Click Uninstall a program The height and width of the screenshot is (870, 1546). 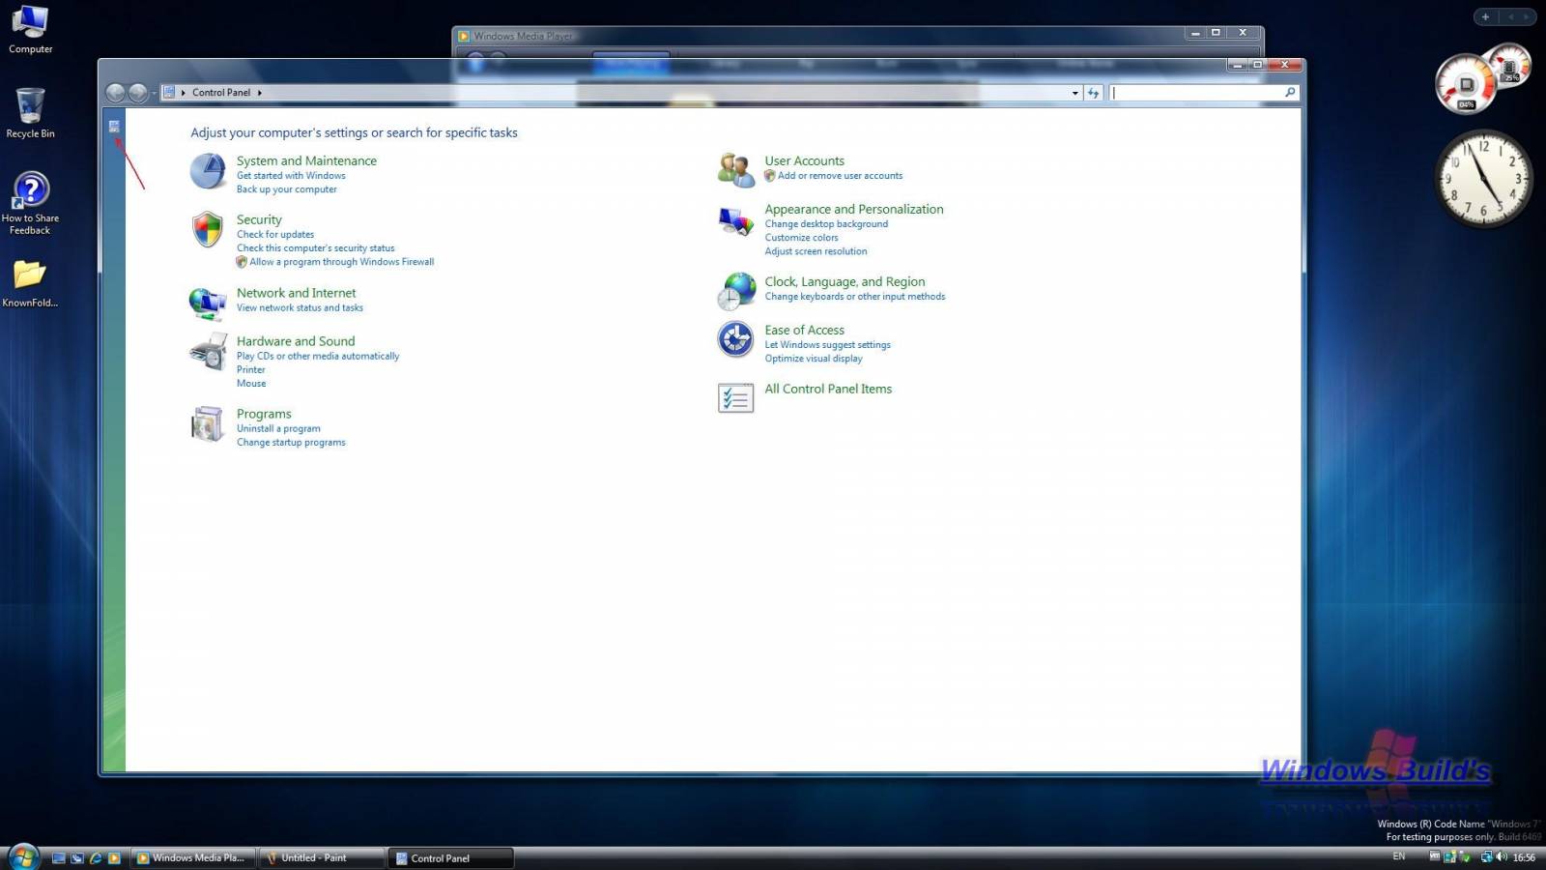pos(278,429)
